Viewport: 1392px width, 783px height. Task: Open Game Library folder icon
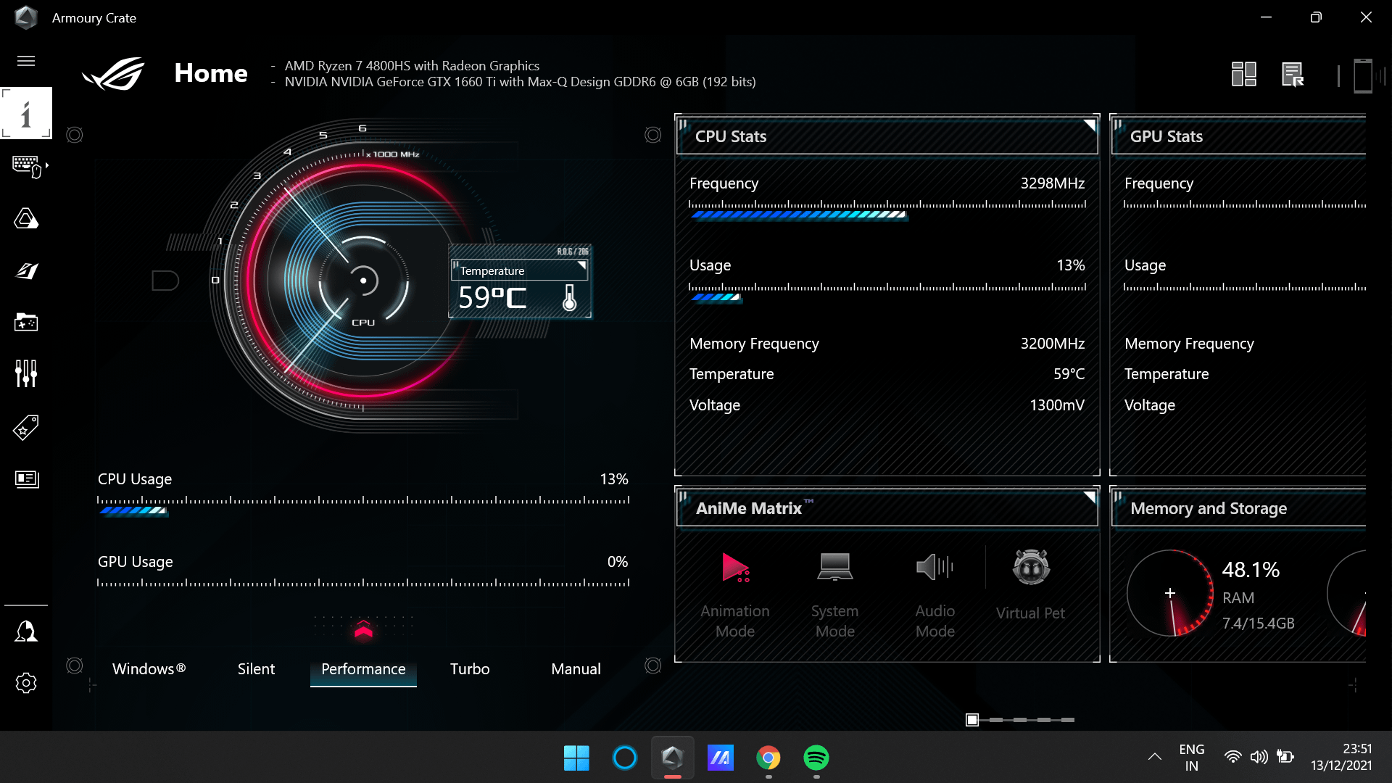click(x=26, y=322)
